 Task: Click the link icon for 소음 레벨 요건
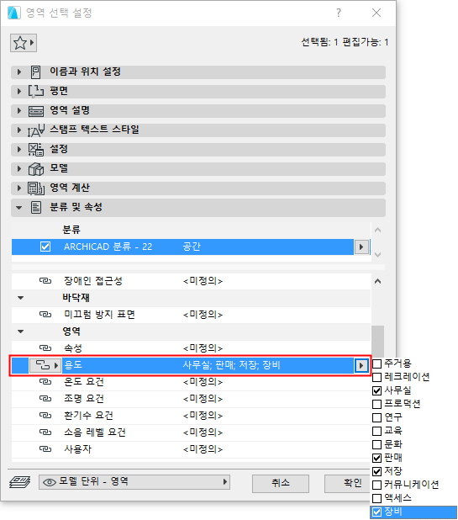pyautogui.click(x=45, y=432)
